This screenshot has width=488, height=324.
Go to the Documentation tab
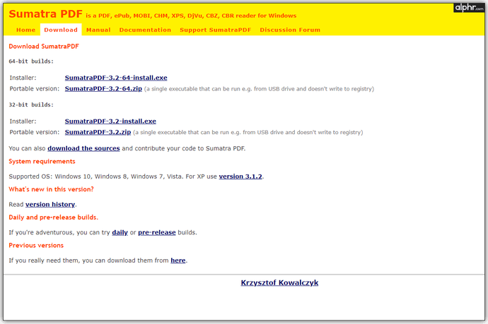(x=145, y=30)
